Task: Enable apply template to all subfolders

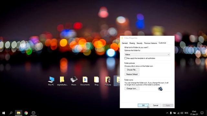Action: coord(125,58)
